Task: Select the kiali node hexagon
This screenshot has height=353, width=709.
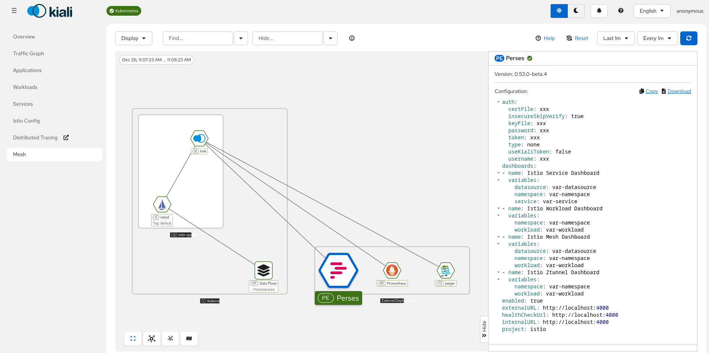Action: [199, 139]
